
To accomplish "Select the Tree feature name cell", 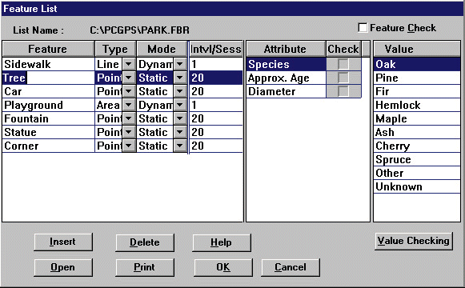I will [48, 78].
